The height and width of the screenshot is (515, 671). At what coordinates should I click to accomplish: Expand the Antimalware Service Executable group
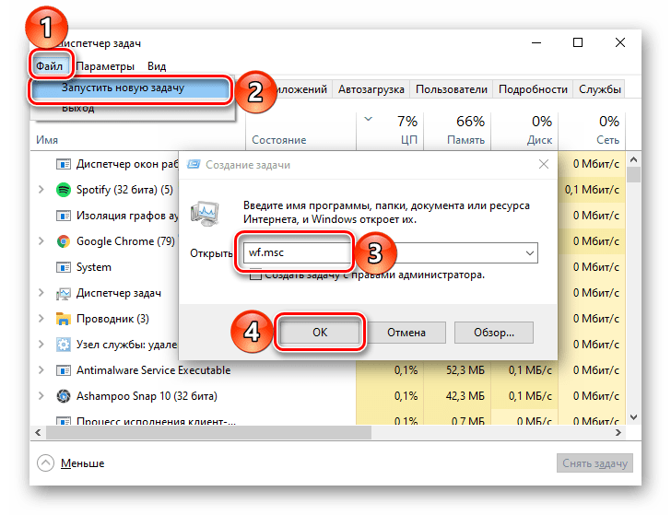(41, 370)
